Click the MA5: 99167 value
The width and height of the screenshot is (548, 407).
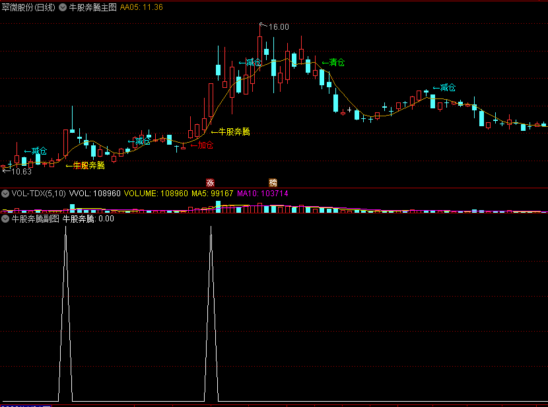point(213,194)
